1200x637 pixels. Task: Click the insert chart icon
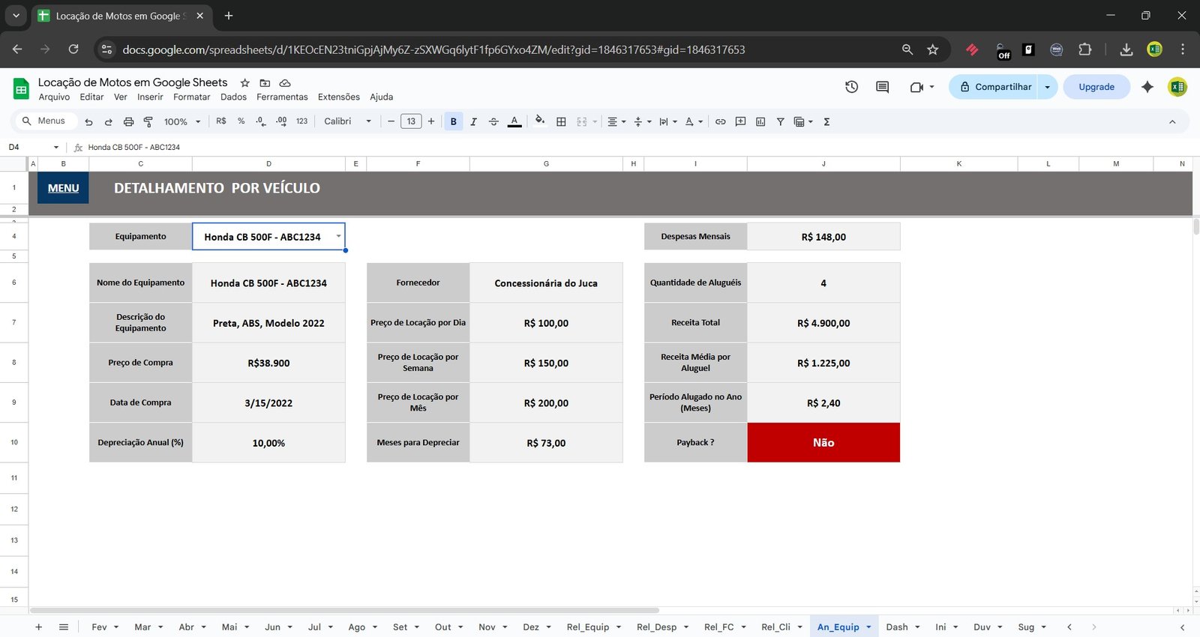click(760, 121)
